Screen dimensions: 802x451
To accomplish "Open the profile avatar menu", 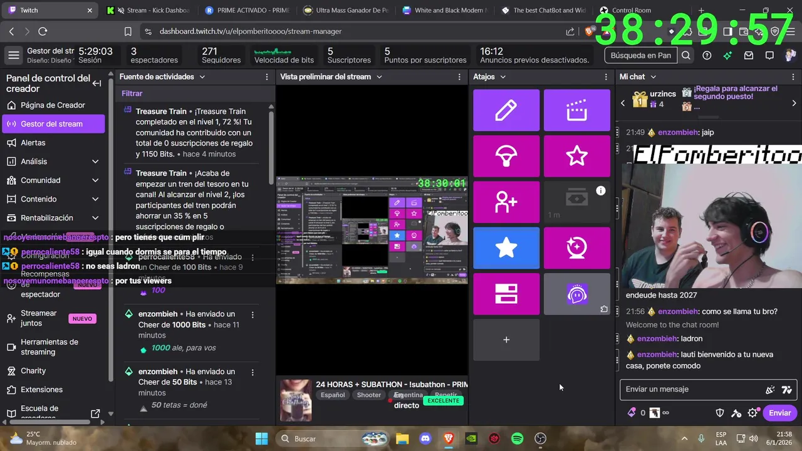I will click(789, 55).
